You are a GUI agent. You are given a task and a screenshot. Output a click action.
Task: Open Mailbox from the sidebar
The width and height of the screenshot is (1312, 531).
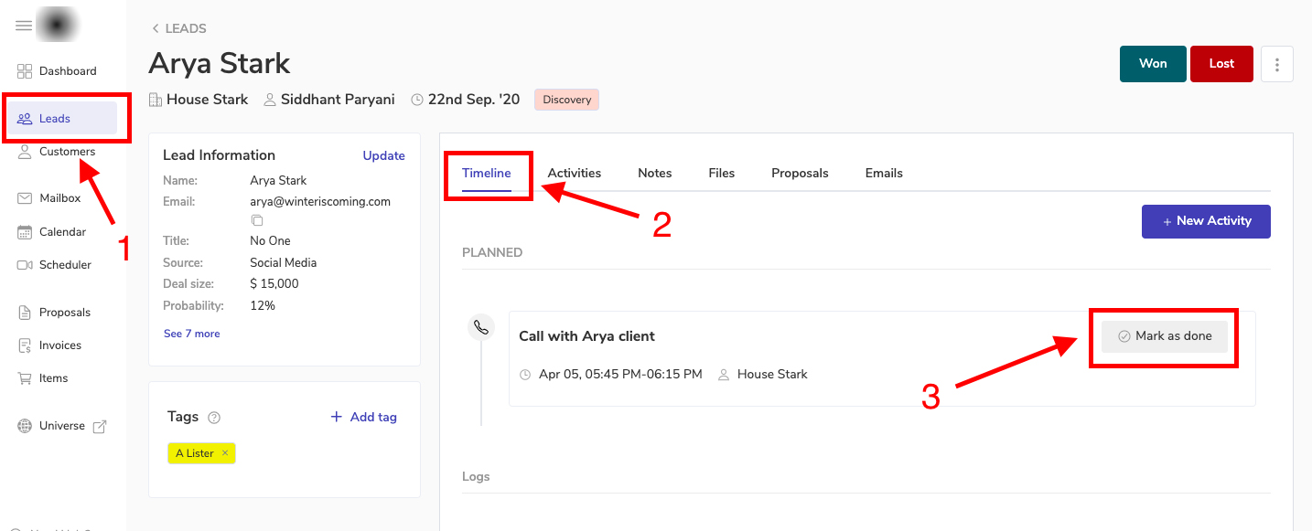[x=59, y=198]
